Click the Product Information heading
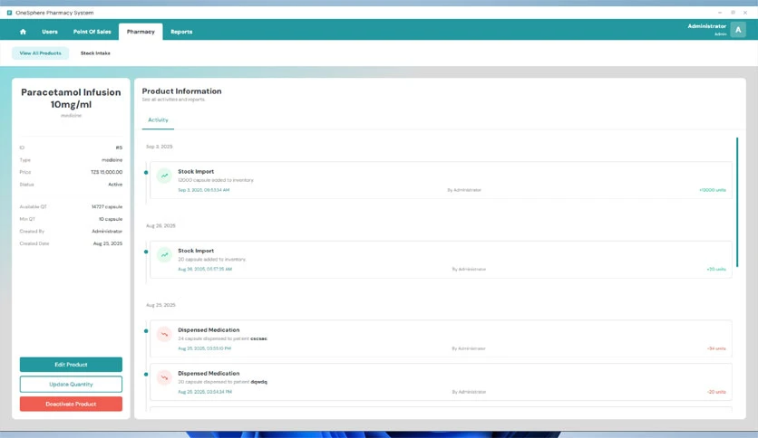Screen dimensions: 758x438 (x=181, y=91)
